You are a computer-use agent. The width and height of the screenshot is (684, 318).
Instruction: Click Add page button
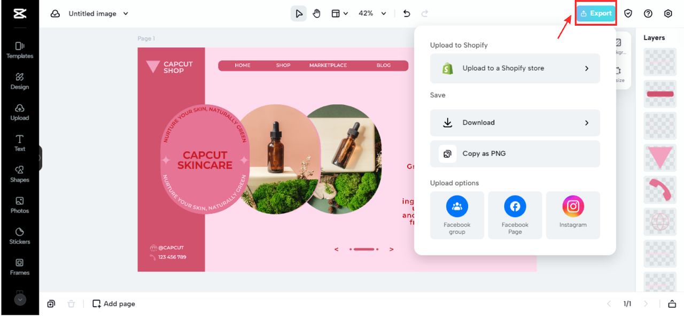click(x=114, y=304)
